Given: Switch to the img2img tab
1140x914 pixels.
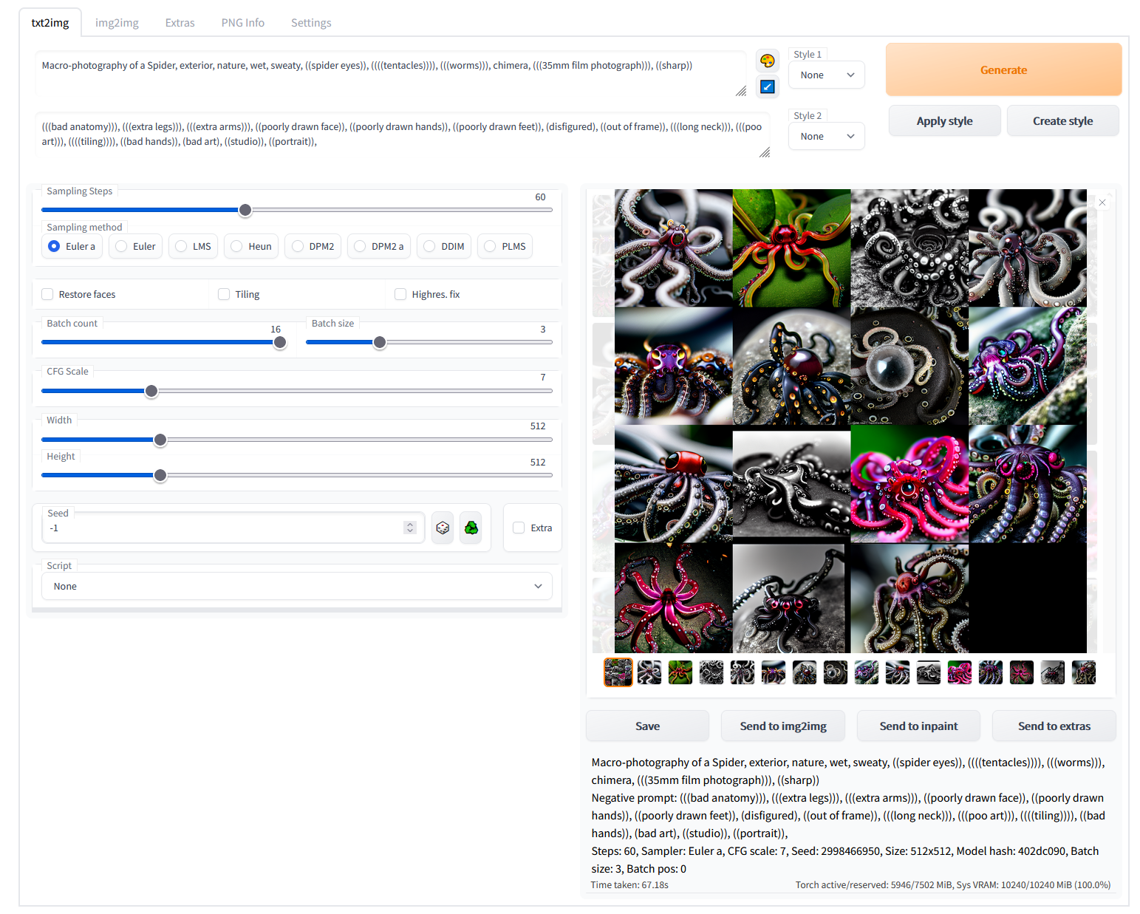Looking at the screenshot, I should (x=117, y=23).
